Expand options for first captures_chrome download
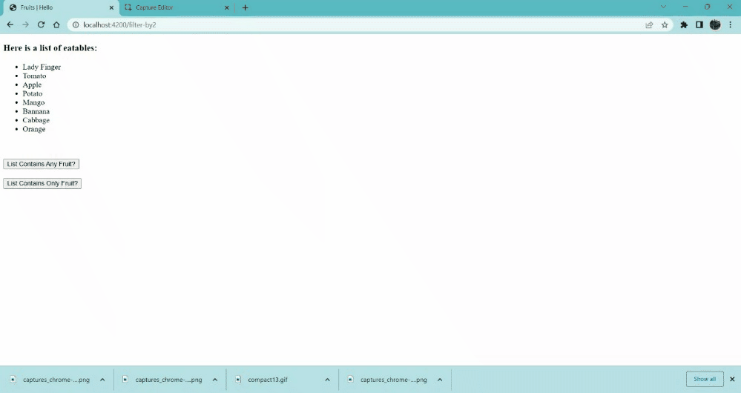The image size is (741, 393). coord(102,380)
